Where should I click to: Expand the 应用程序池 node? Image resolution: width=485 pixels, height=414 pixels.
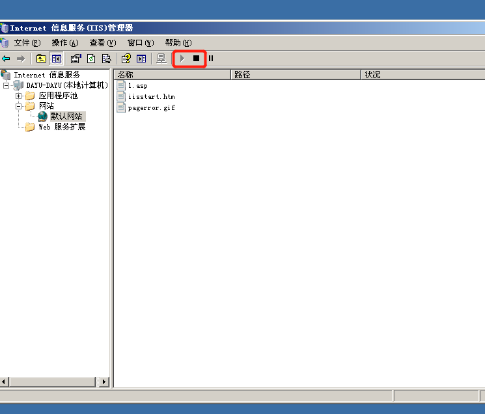[19, 96]
